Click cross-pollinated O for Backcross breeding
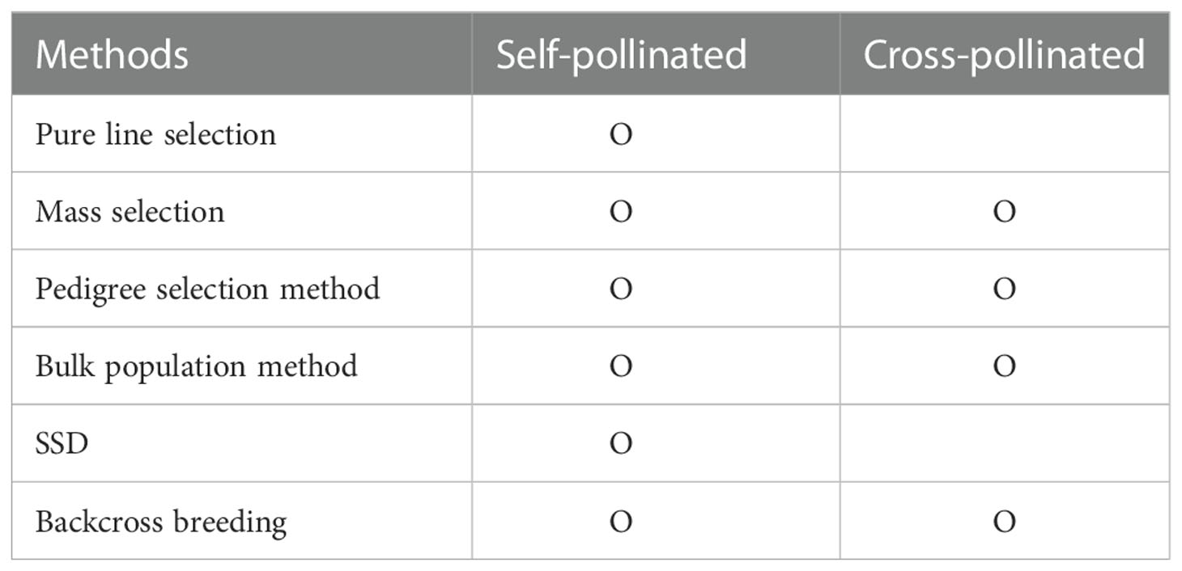1182x571 pixels. (x=1004, y=522)
